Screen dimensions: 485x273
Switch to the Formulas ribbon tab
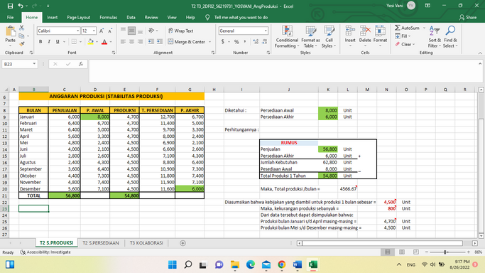pyautogui.click(x=108, y=17)
